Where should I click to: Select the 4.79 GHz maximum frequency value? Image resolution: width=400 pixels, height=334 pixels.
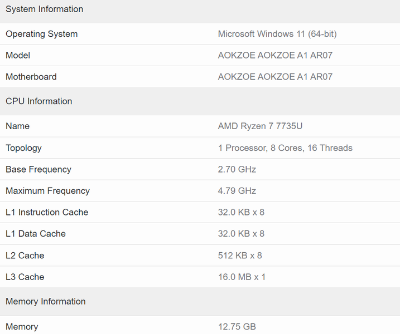237,191
